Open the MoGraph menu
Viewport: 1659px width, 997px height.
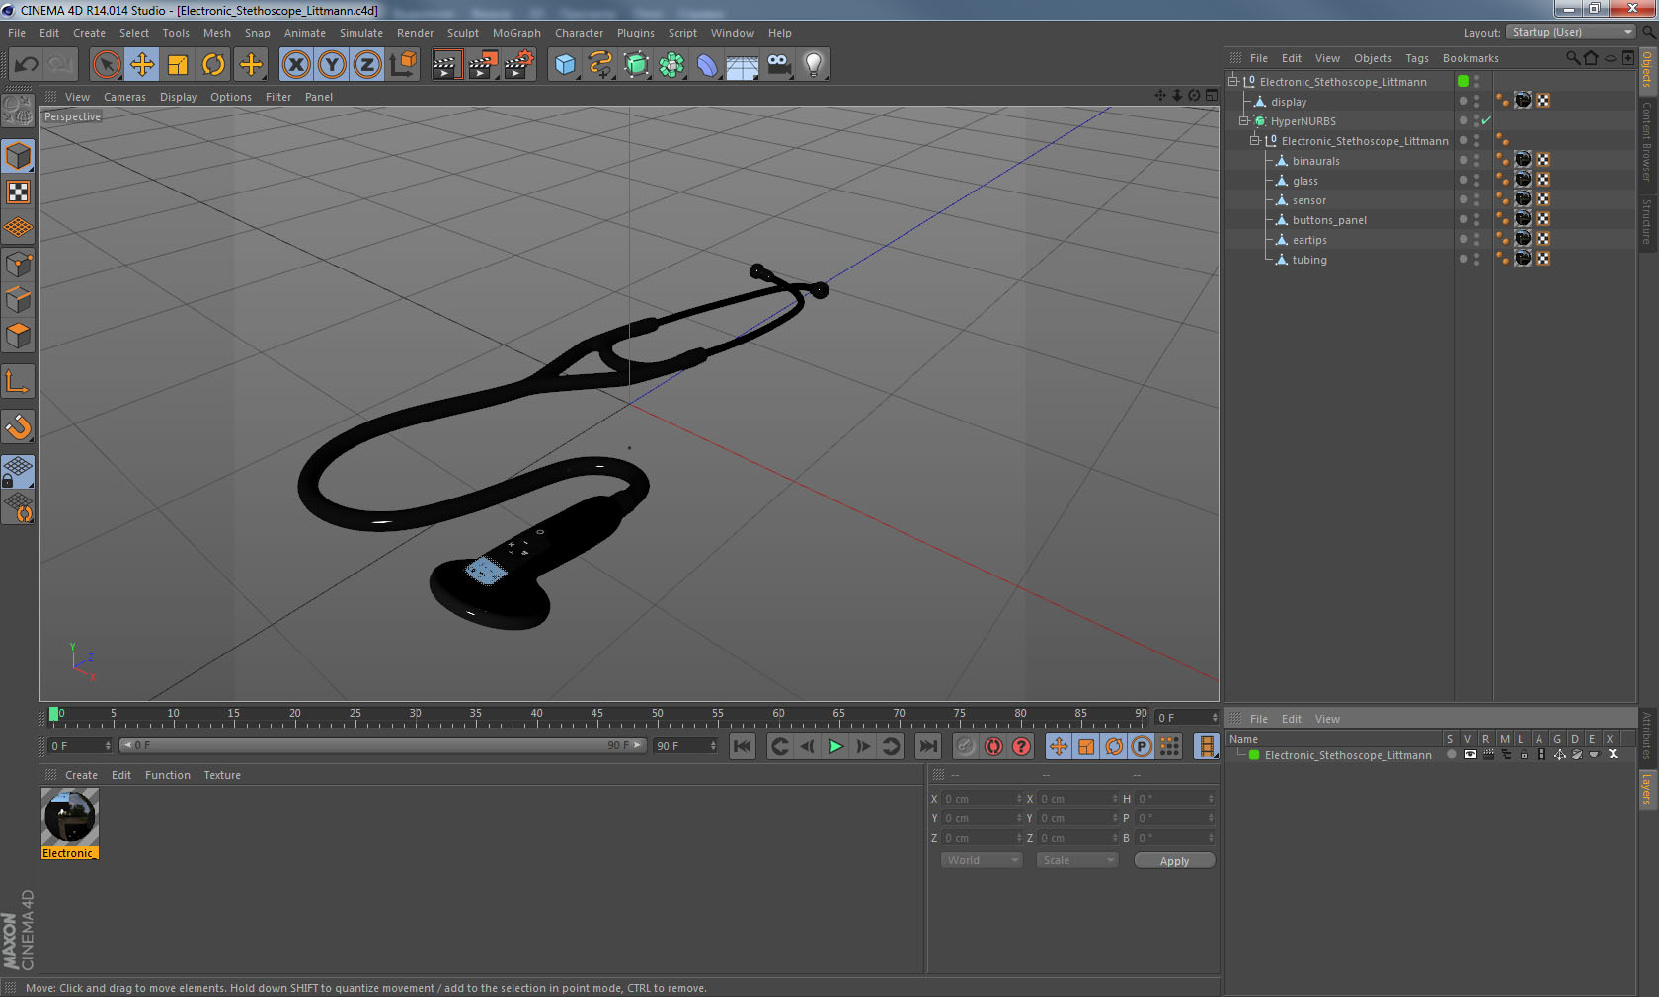coord(516,33)
